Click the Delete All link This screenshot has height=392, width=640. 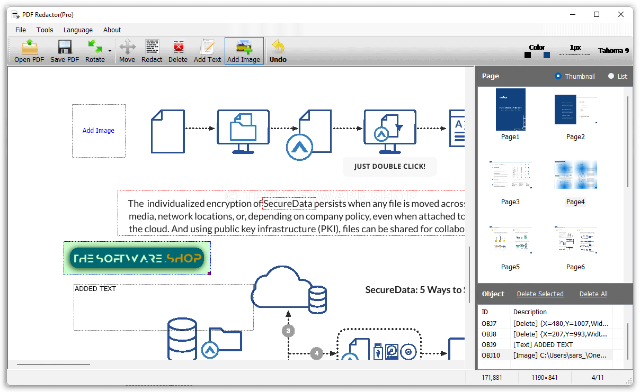(x=593, y=294)
